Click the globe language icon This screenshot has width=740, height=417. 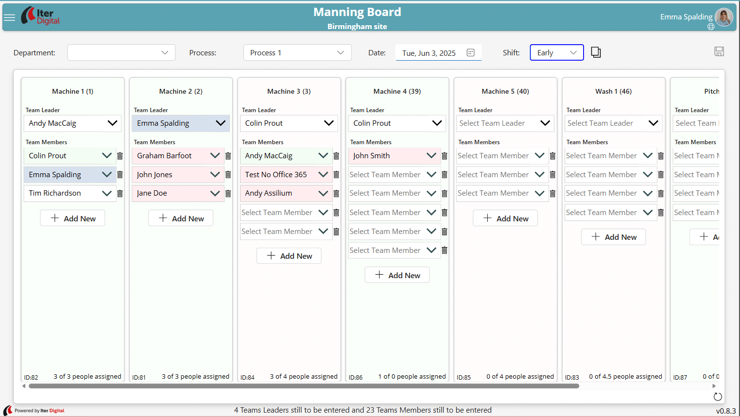(x=711, y=27)
